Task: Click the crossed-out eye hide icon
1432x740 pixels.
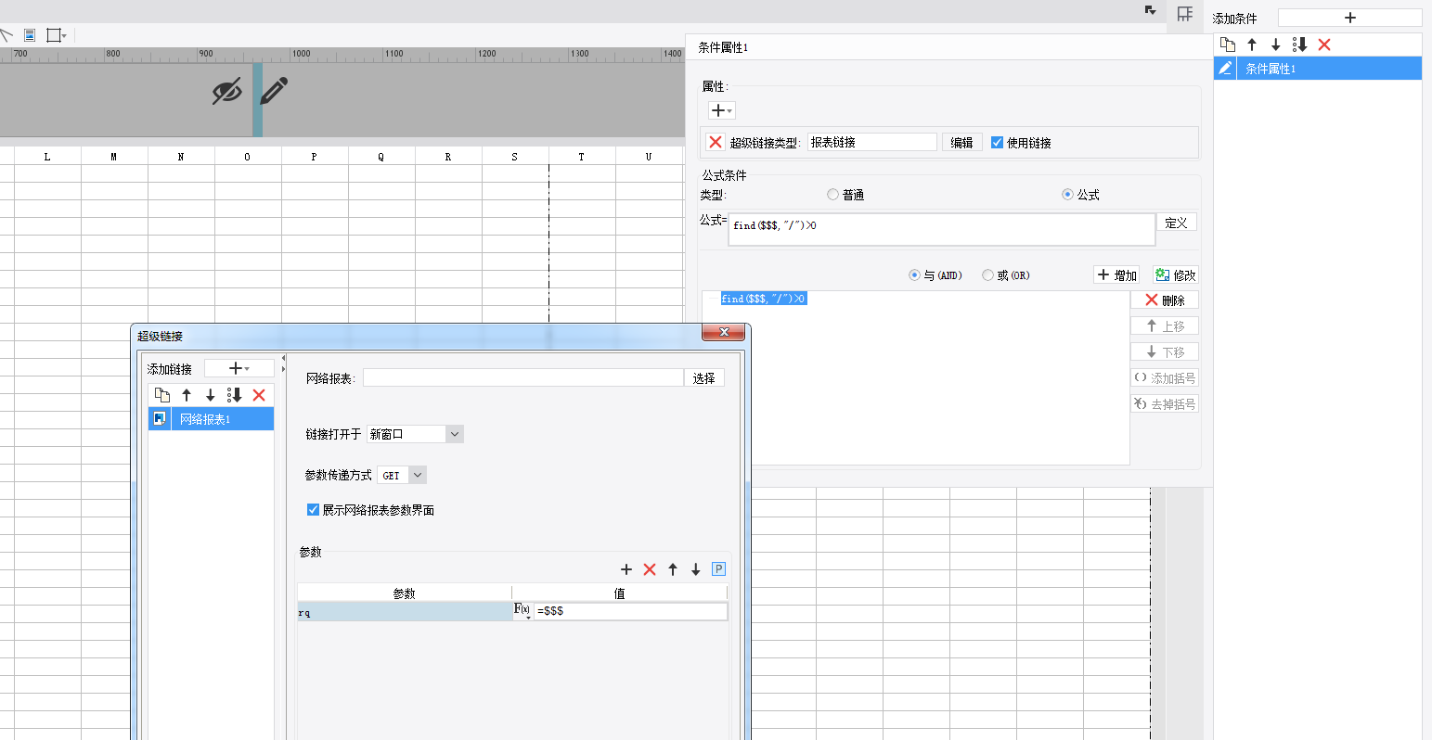Action: tap(226, 91)
